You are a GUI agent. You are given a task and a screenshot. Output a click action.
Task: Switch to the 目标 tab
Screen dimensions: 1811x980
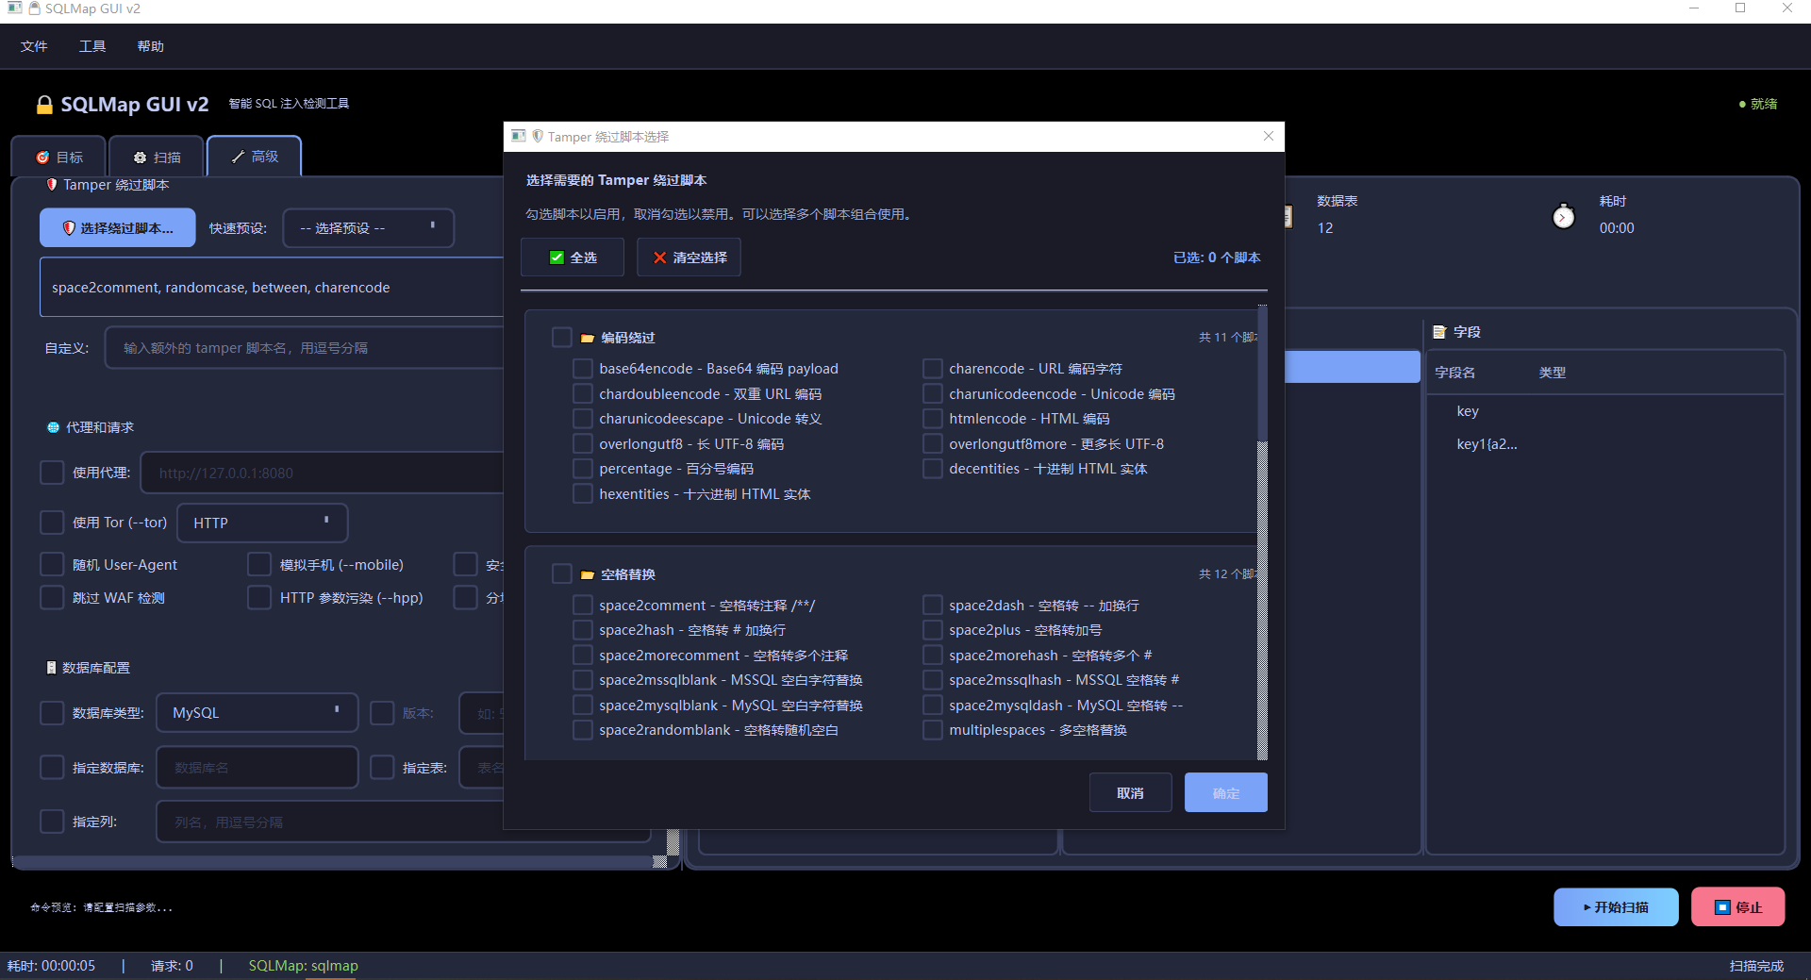[x=59, y=157]
